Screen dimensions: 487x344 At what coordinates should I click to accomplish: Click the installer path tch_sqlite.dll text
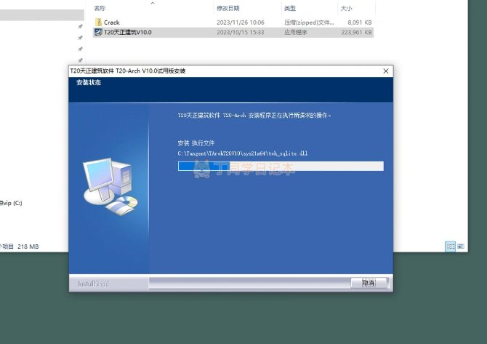click(x=243, y=153)
